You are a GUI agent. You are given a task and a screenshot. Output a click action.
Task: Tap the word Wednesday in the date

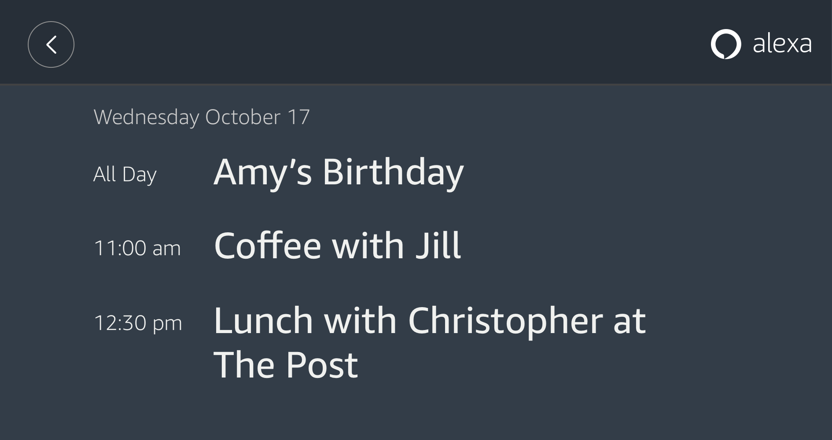(x=146, y=117)
